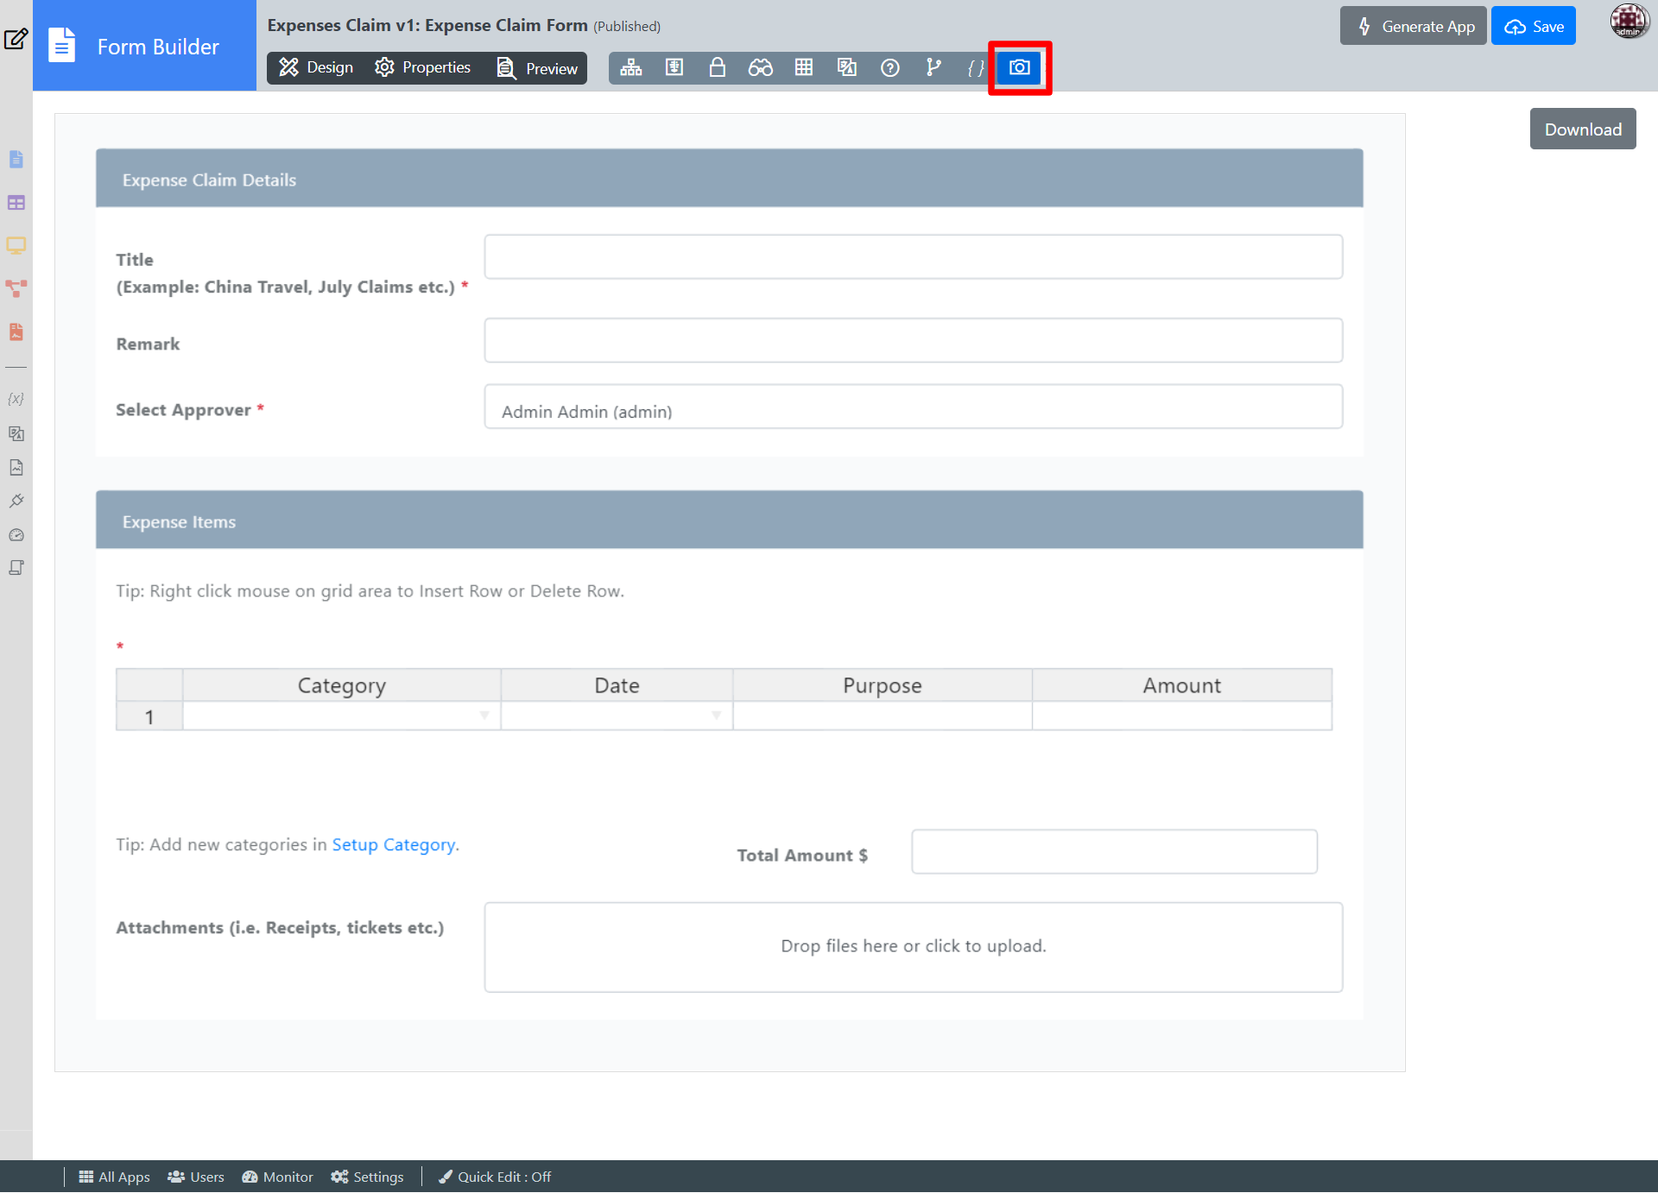Click the camera screenshot icon in toolbar
This screenshot has height=1193, width=1658.
click(x=1019, y=67)
